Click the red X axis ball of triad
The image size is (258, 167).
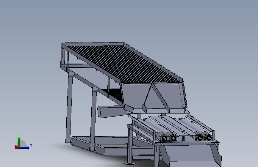pyautogui.click(x=16, y=147)
